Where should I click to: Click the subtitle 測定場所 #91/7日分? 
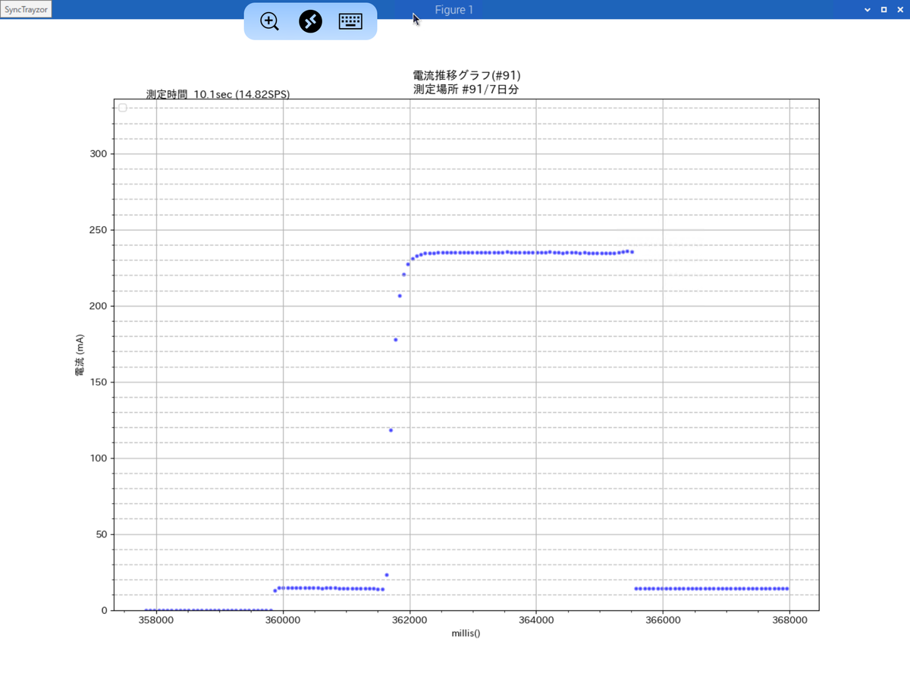(466, 89)
